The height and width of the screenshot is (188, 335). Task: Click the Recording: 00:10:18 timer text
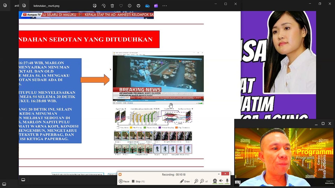point(174,175)
